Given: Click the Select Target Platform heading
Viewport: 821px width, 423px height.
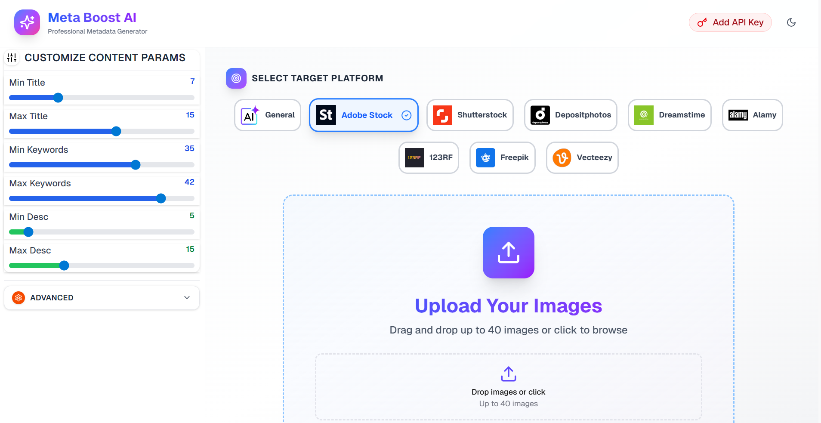Looking at the screenshot, I should [x=318, y=78].
